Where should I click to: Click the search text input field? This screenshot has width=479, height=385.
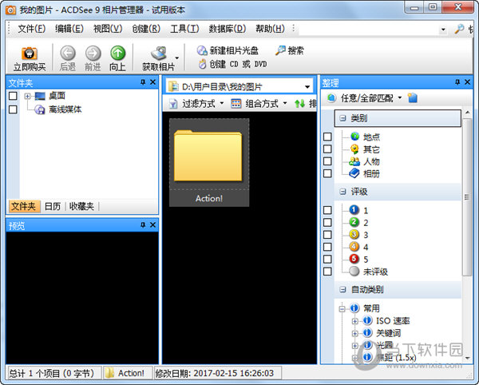point(369,30)
